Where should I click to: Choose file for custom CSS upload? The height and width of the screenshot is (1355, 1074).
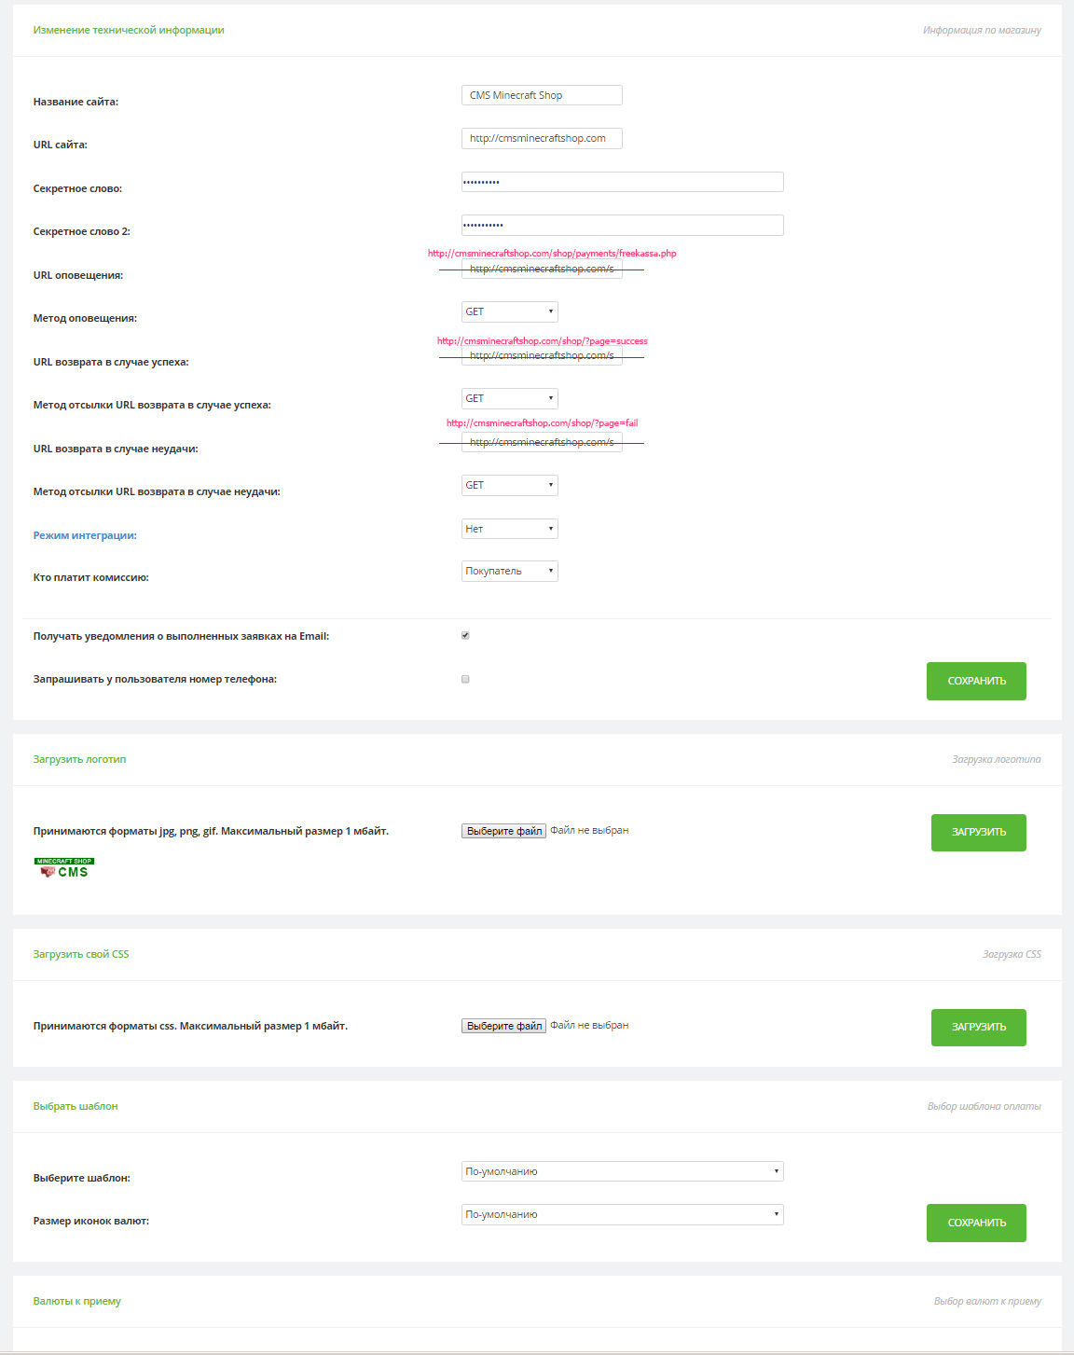pyautogui.click(x=503, y=1026)
